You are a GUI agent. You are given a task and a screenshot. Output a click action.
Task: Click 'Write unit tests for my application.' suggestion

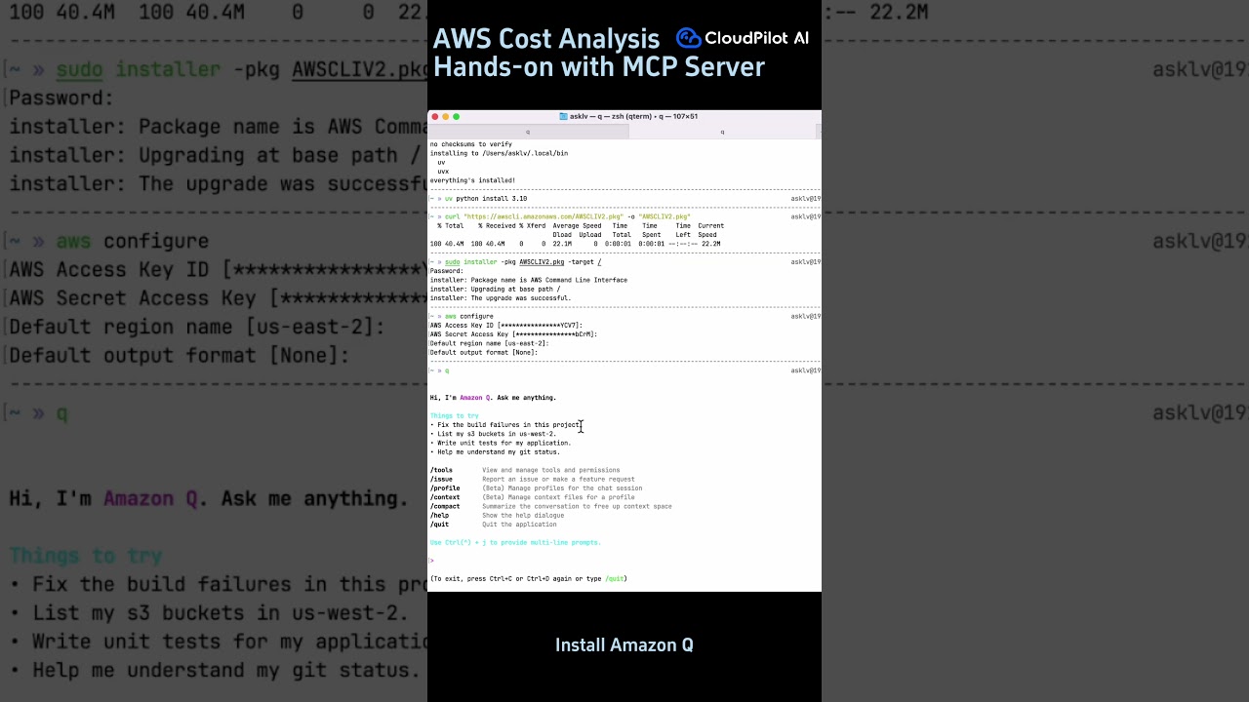(x=501, y=444)
